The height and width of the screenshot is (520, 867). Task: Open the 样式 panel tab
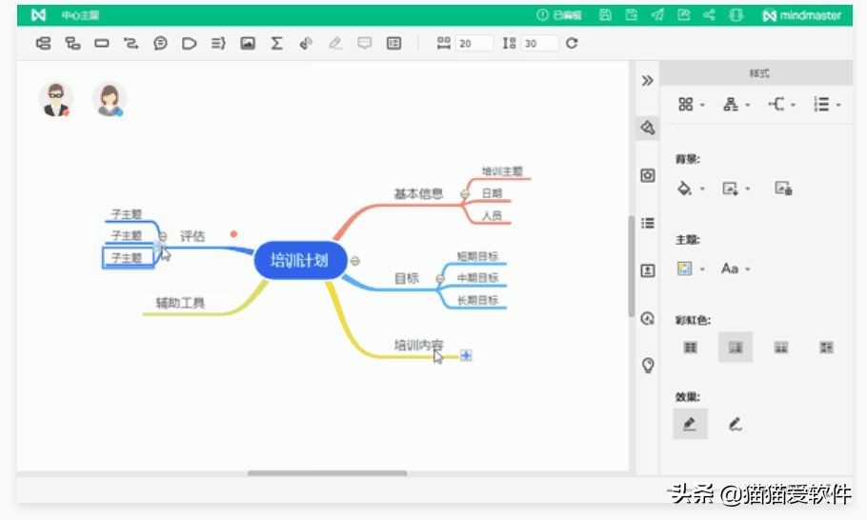[758, 73]
